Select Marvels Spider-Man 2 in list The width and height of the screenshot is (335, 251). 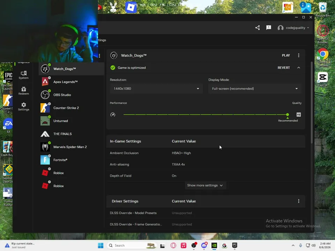tap(71, 147)
